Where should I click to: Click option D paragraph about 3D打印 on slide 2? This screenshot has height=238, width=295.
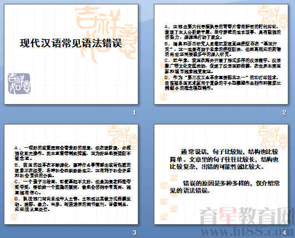click(223, 82)
